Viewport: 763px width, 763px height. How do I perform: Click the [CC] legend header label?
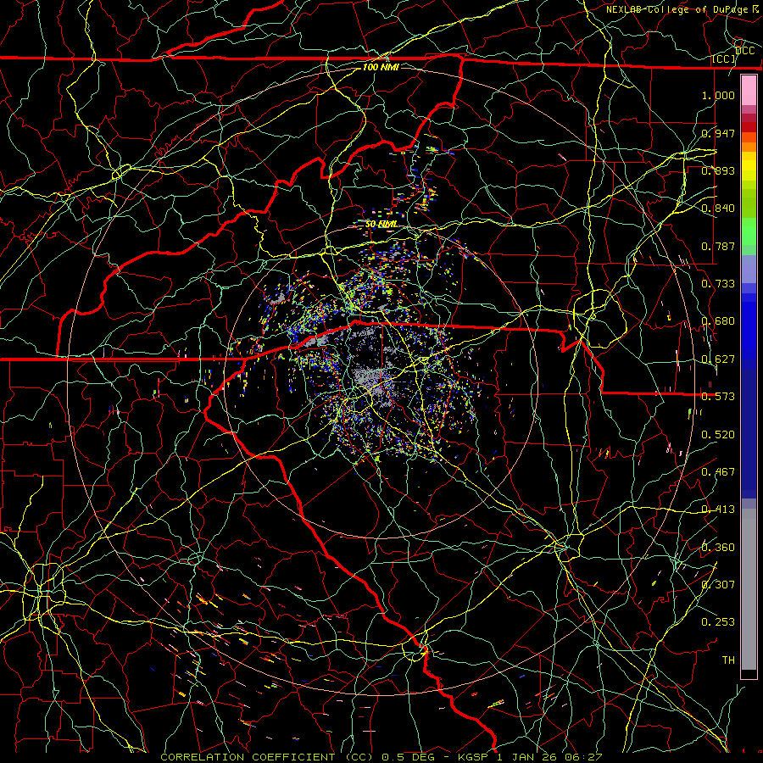click(723, 58)
